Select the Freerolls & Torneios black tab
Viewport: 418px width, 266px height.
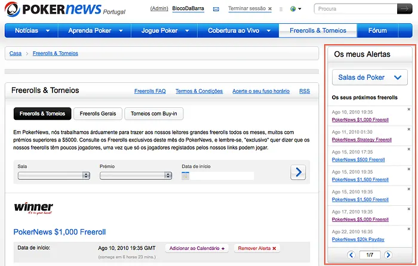42,113
